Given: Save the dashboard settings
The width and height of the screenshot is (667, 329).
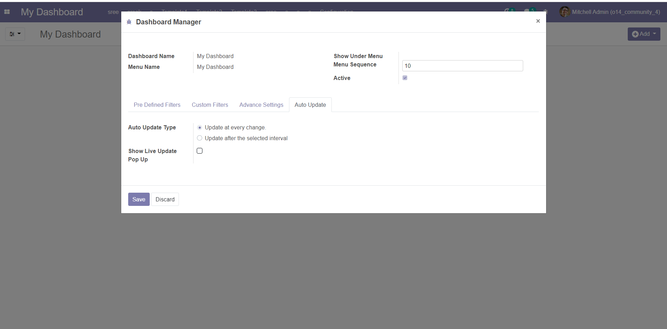Looking at the screenshot, I should 139,199.
